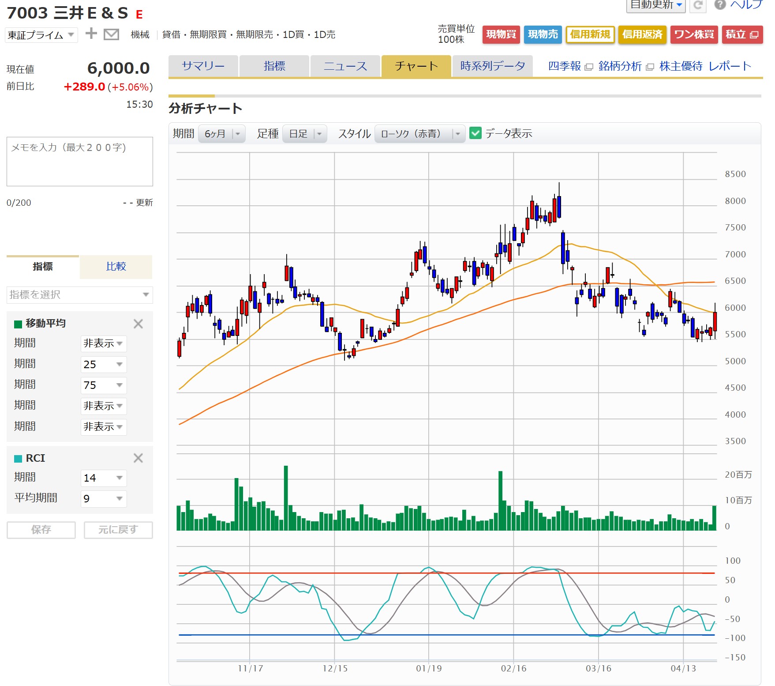Open the スタイル ローソク dropdown
Image resolution: width=775 pixels, height=686 pixels.
tap(419, 134)
